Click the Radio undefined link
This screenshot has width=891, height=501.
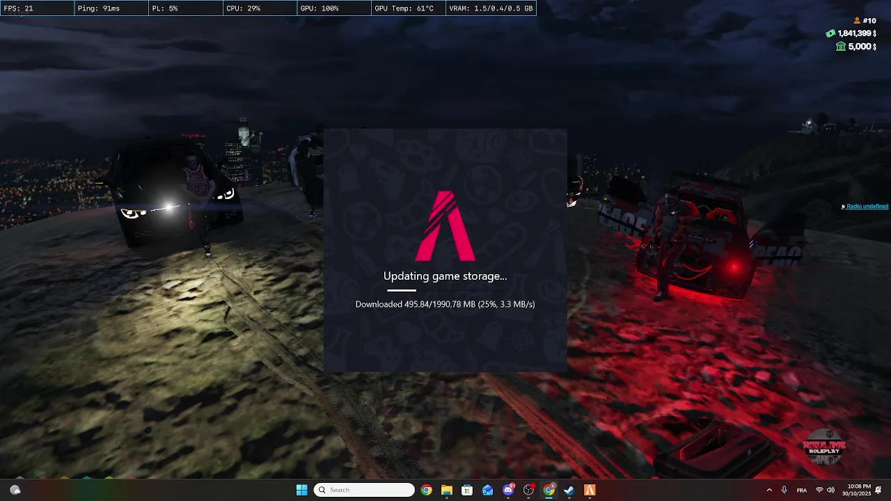[x=867, y=207]
